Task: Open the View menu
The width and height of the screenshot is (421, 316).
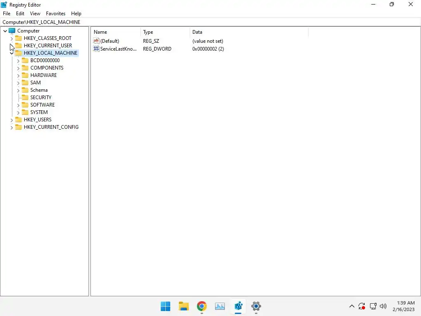Action: pos(35,14)
